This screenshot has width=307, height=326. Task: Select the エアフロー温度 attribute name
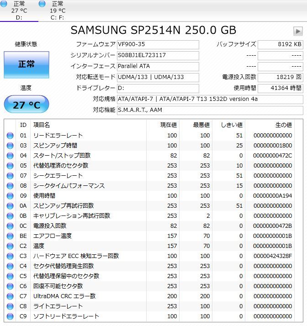[x=53, y=236]
